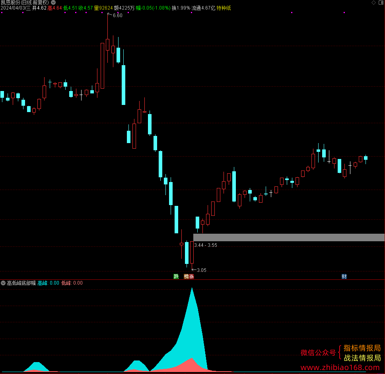Click the turnover rate 换1.99%
385x374 pixels.
[x=181, y=8]
